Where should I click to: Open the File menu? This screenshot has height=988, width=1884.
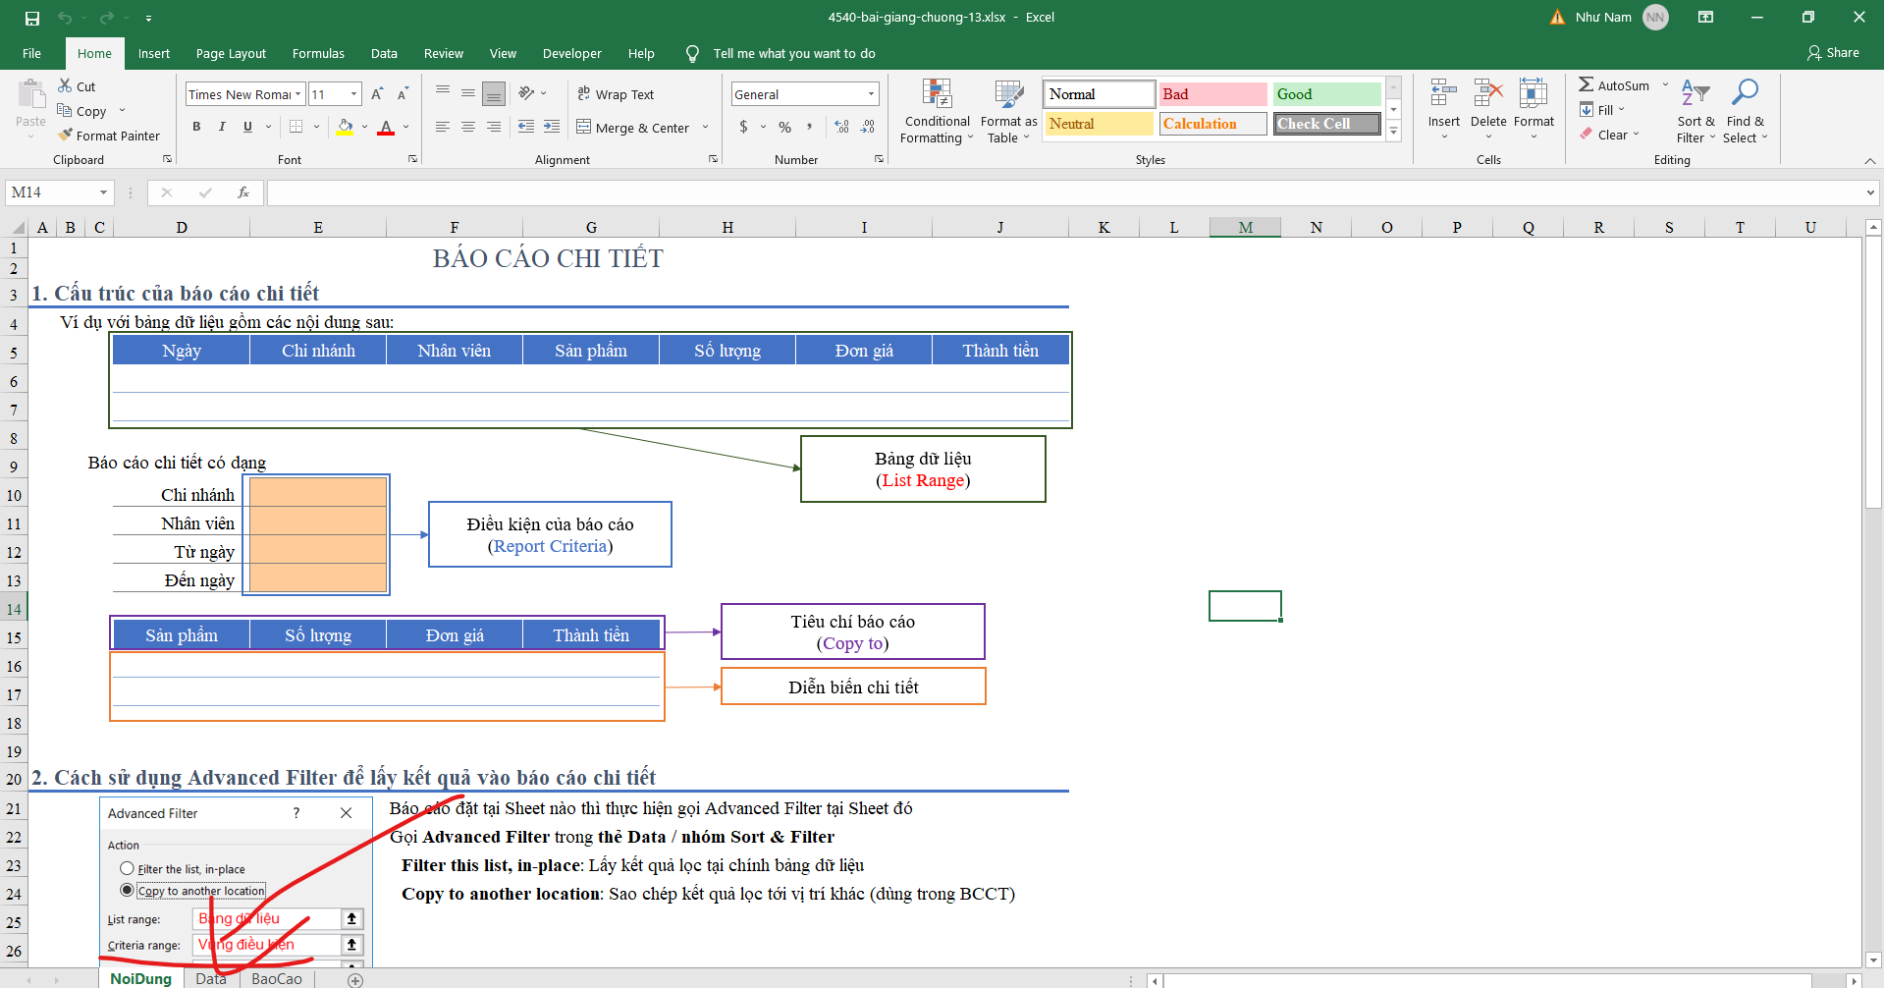pyautogui.click(x=32, y=53)
